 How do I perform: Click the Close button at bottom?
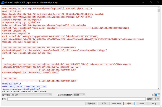[142, 103]
